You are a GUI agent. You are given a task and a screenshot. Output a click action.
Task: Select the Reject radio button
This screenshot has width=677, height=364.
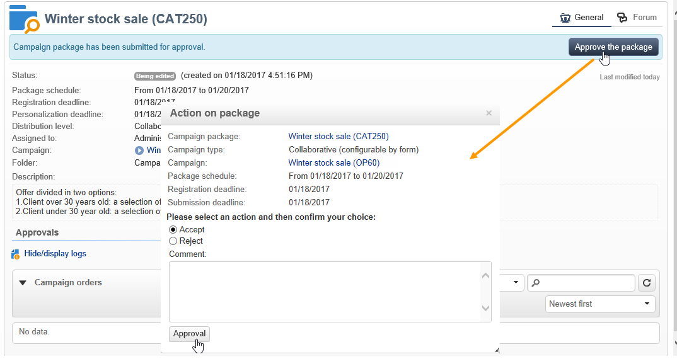[173, 241]
